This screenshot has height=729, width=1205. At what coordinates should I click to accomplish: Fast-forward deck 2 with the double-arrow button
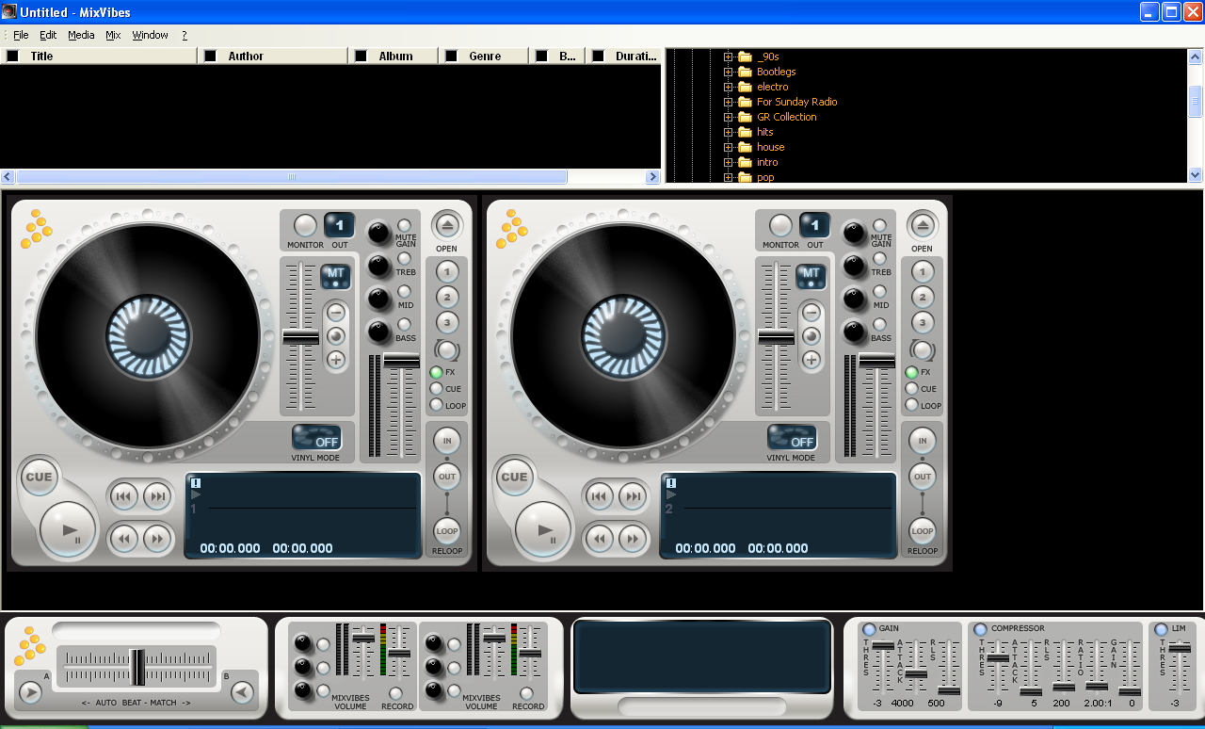[633, 539]
